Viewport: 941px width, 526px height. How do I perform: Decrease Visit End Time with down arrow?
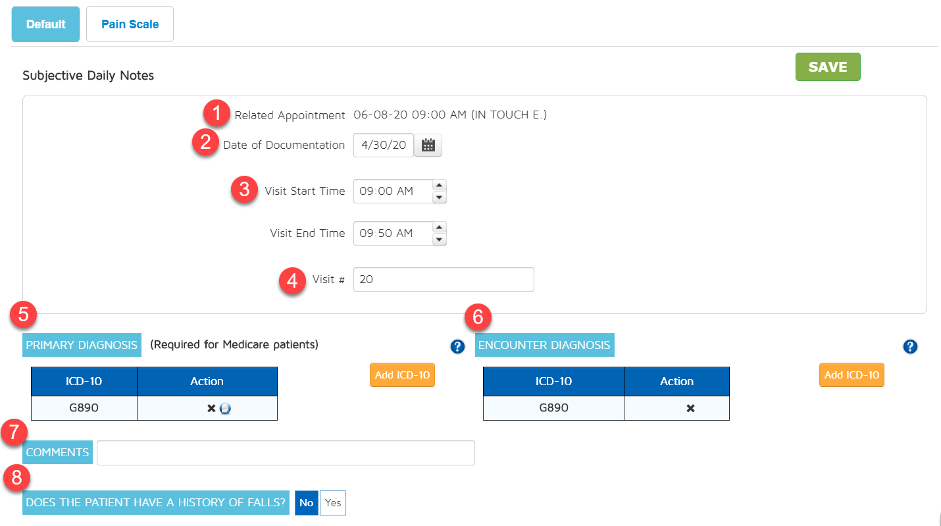440,240
